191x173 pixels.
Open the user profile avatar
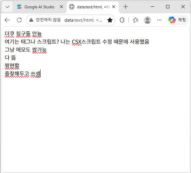pyautogui.click(x=147, y=20)
